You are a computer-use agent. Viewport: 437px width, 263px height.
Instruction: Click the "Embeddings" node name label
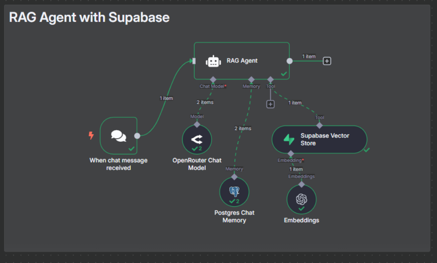point(301,220)
